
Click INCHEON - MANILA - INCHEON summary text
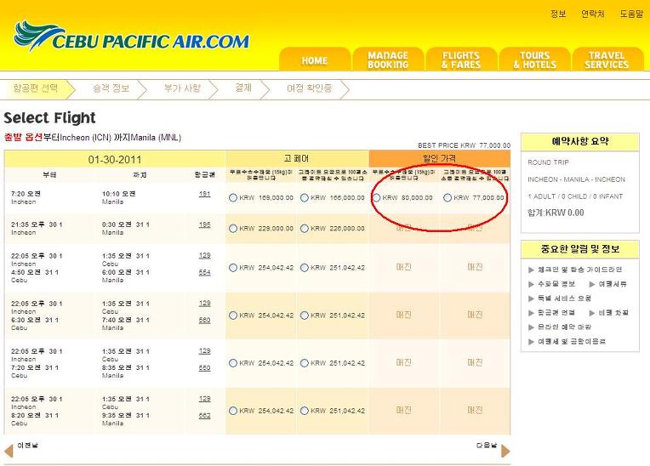(x=576, y=179)
